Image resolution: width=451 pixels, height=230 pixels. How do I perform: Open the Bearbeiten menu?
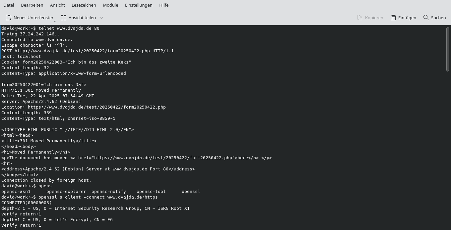(x=32, y=5)
